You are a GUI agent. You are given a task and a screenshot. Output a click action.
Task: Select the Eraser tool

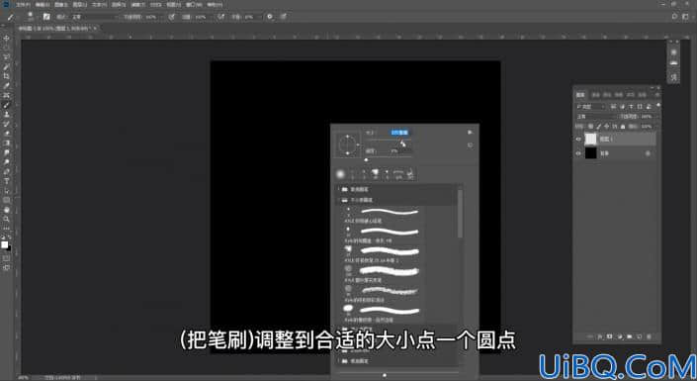(6, 133)
